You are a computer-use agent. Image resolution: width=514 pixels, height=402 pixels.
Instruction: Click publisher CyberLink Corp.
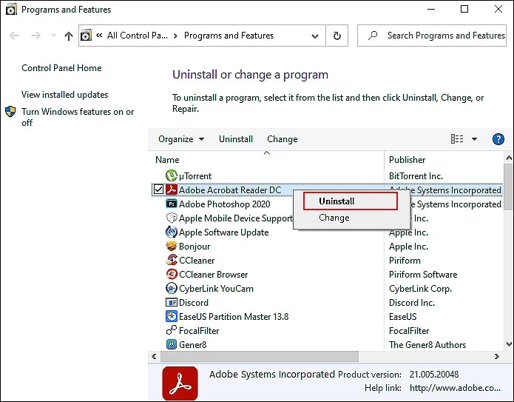coord(420,289)
